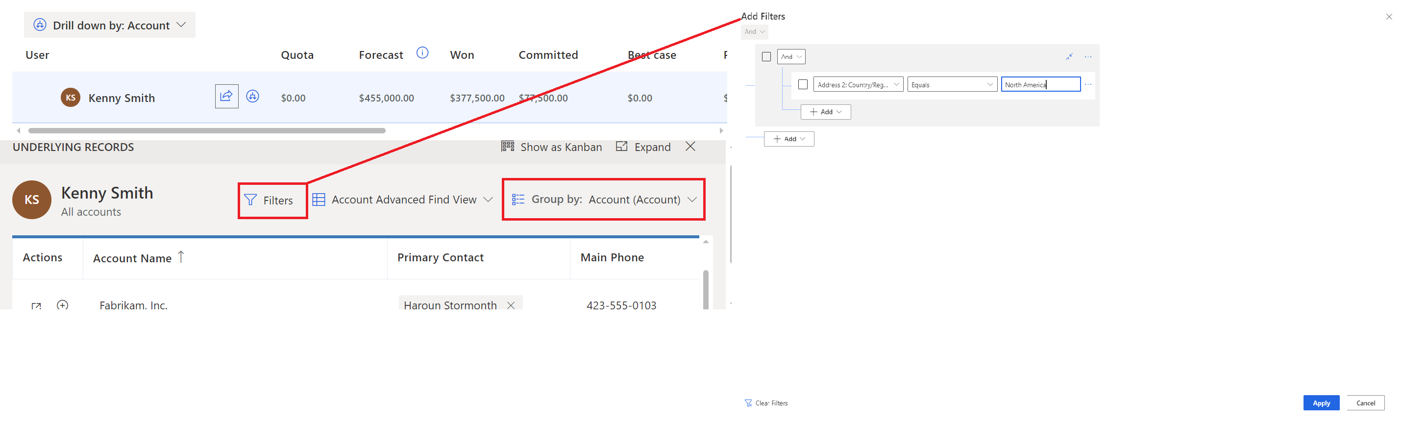The image size is (1403, 428).
Task: Check the filter group checkbox
Action: [766, 57]
